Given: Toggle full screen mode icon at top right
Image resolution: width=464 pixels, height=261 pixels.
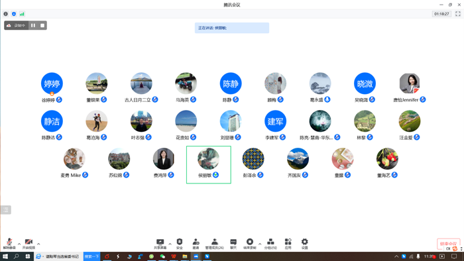Looking at the screenshot, I should (458, 14).
